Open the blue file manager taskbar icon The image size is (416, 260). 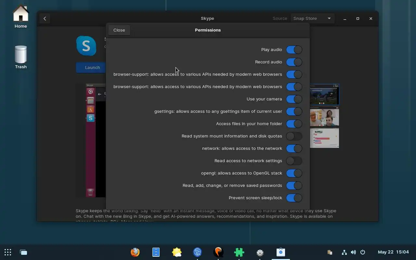click(x=156, y=252)
